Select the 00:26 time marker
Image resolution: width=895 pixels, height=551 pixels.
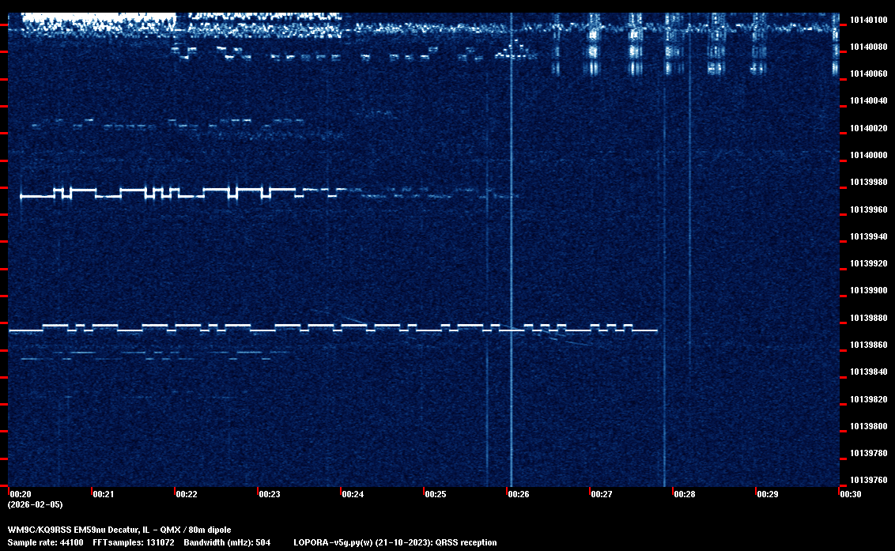519,494
